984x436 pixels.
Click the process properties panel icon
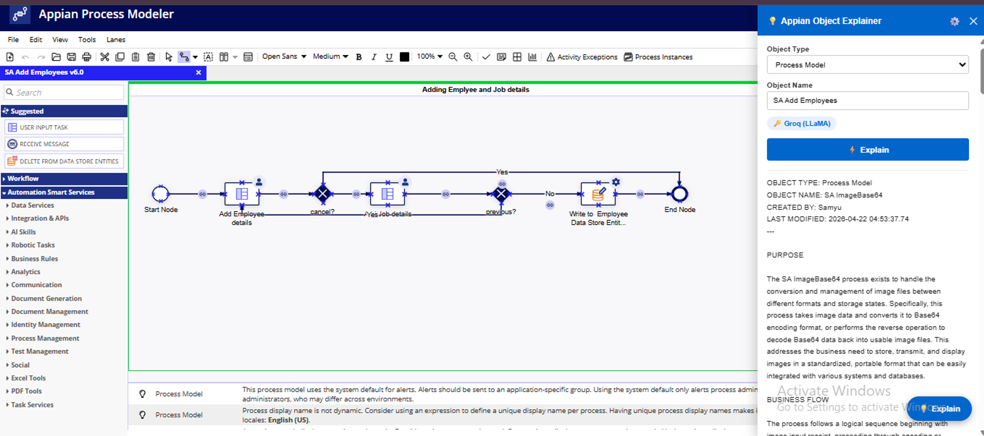tap(248, 57)
